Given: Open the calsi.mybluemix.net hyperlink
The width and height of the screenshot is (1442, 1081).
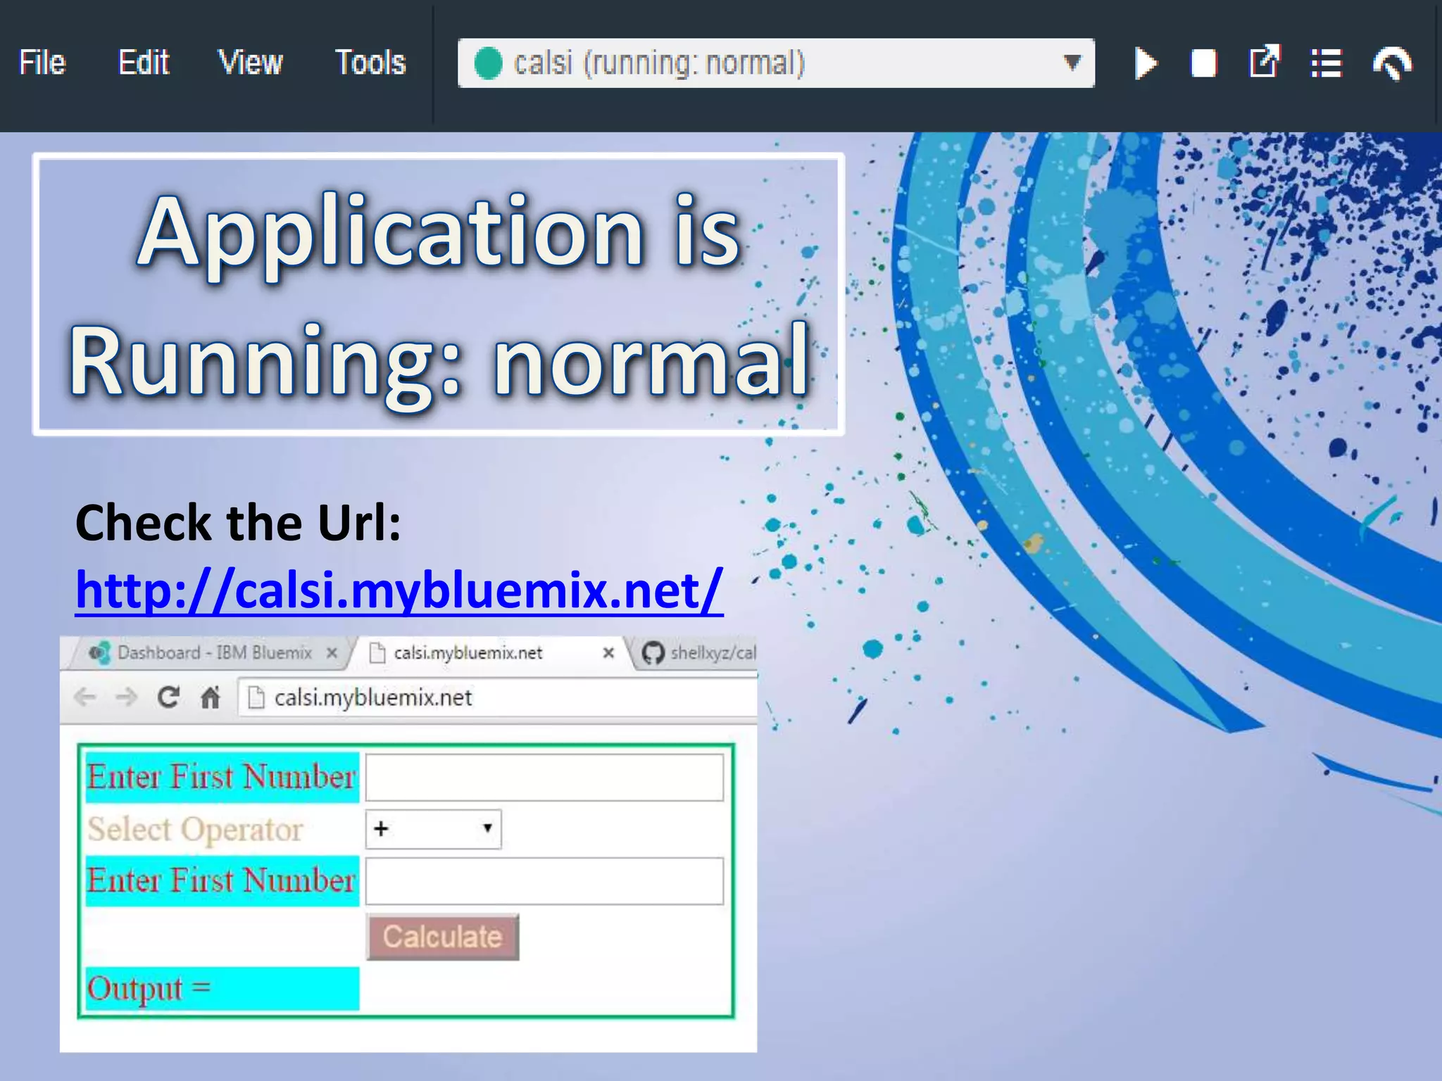Looking at the screenshot, I should click(399, 590).
